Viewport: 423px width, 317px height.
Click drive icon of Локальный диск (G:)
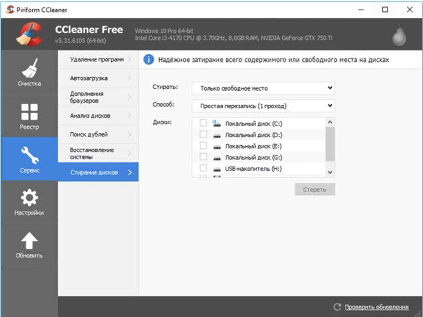tap(217, 158)
